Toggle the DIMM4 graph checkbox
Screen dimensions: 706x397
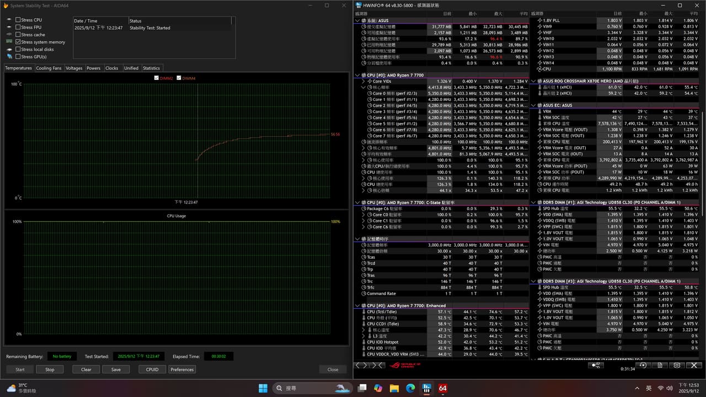pos(179,78)
